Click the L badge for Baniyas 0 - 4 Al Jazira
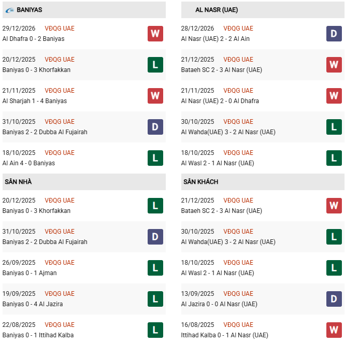The height and width of the screenshot is (343, 345). click(155, 299)
